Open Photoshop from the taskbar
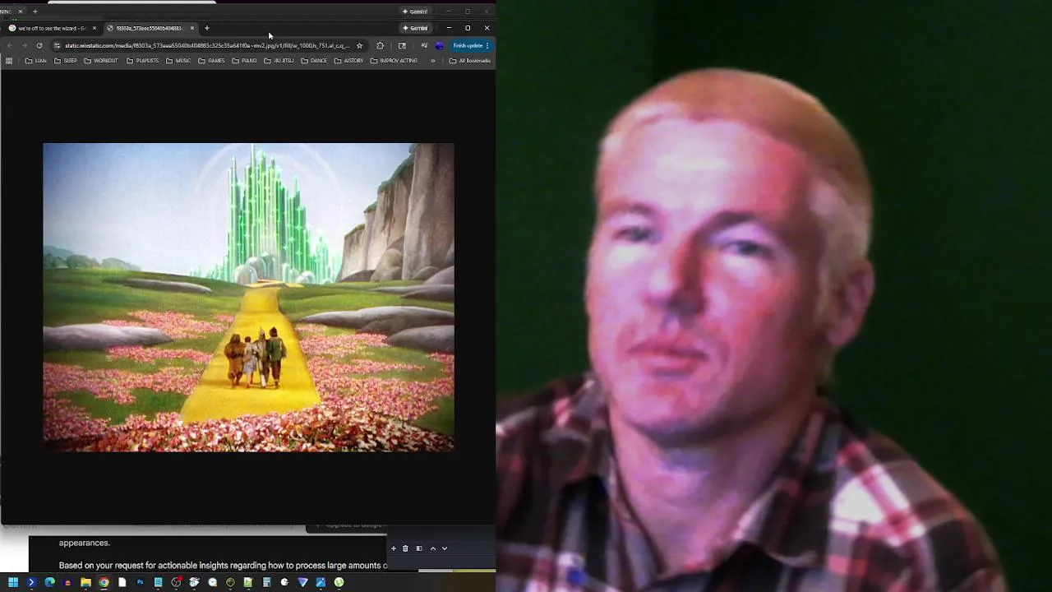The height and width of the screenshot is (592, 1052). (140, 582)
